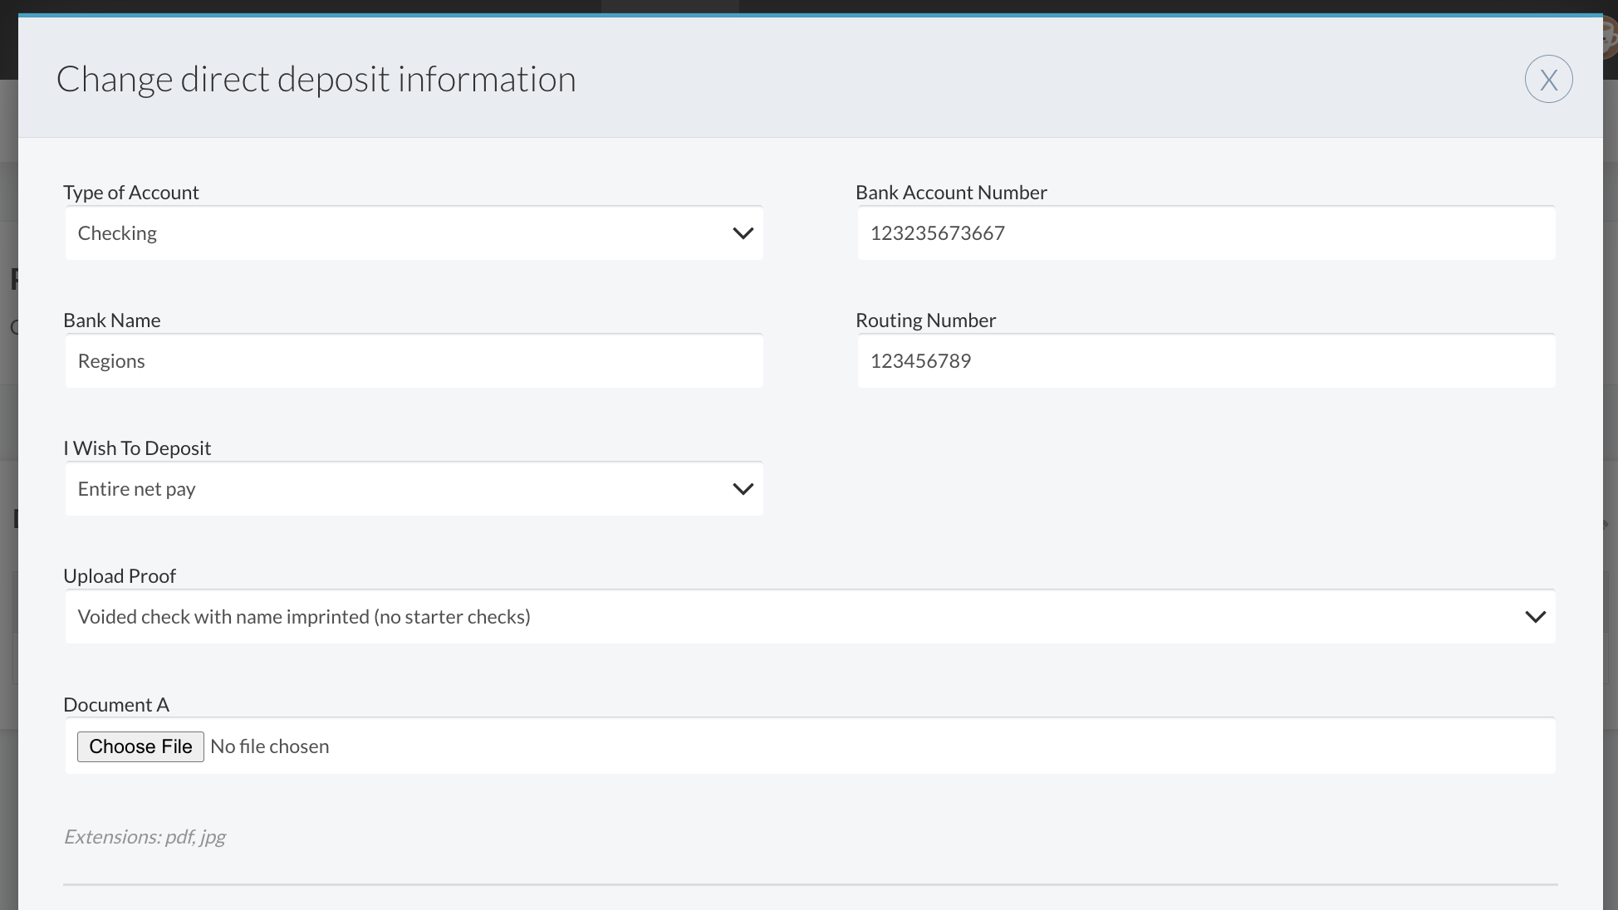Click the Document A label
The height and width of the screenshot is (910, 1618).
click(x=116, y=705)
